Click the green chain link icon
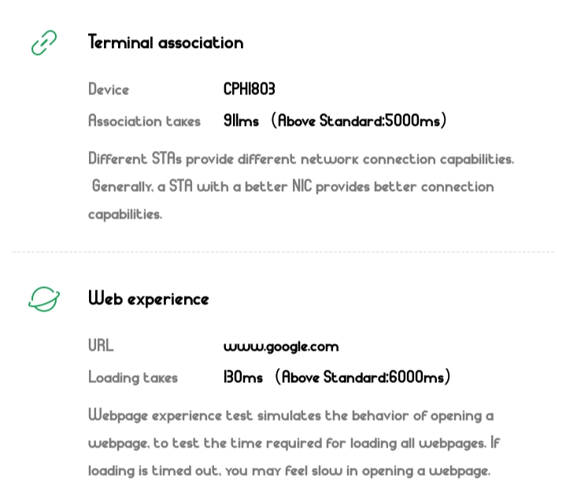 pos(44,42)
